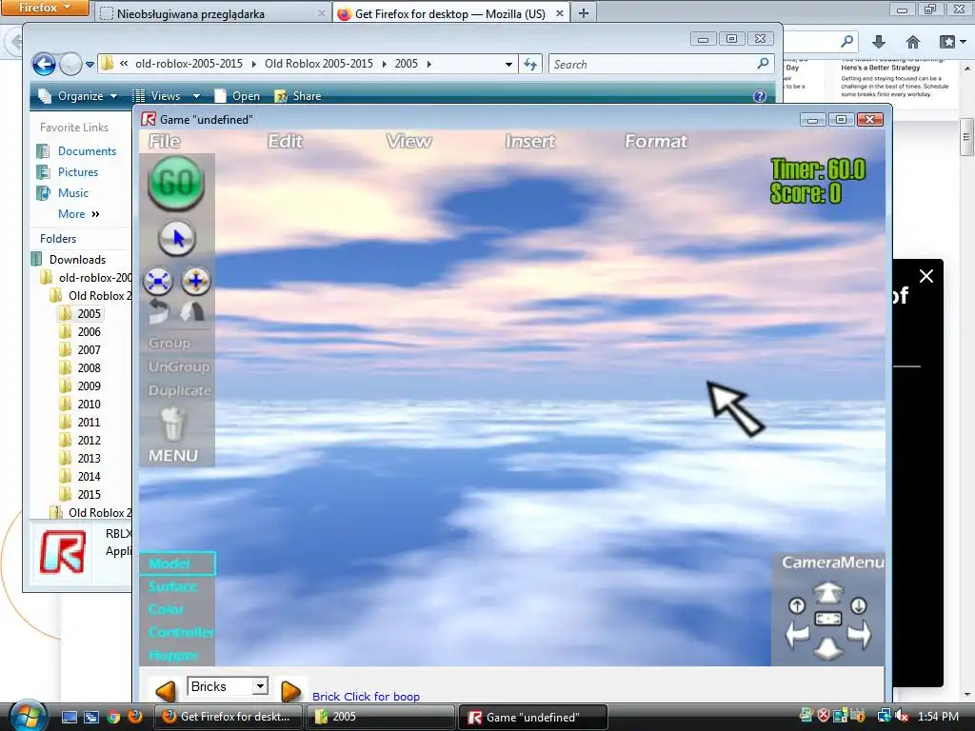Open the Bricks dropdown

pyautogui.click(x=227, y=686)
